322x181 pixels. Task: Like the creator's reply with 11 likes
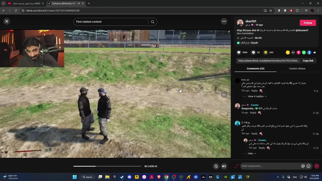[314, 148]
